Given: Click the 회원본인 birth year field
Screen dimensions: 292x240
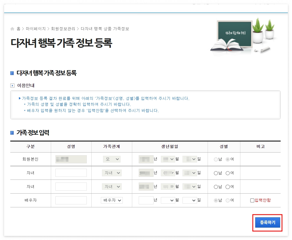Looking at the screenshot, I should click(146, 159).
